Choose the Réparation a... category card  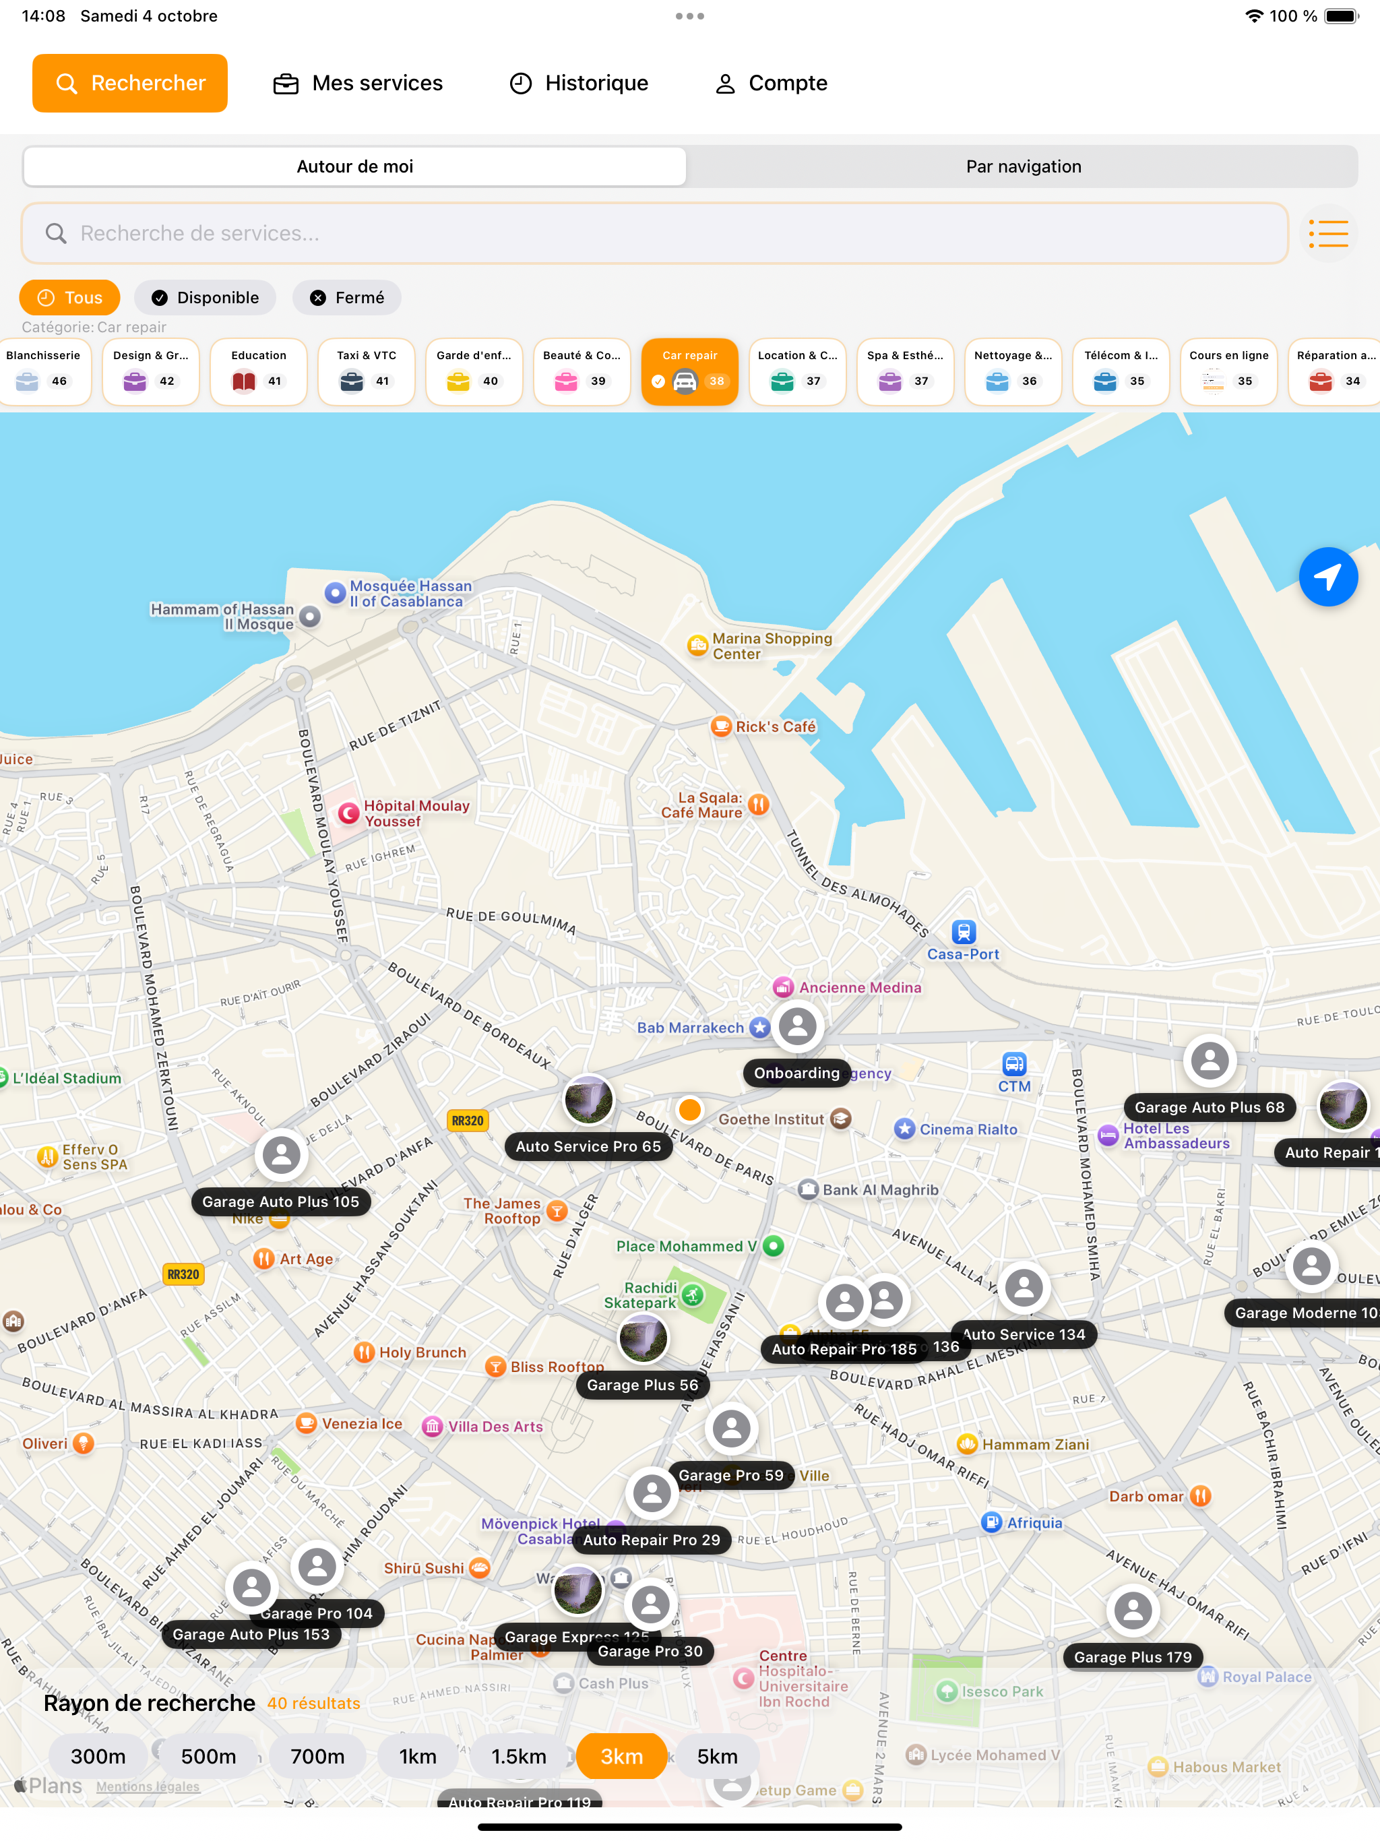(1334, 371)
